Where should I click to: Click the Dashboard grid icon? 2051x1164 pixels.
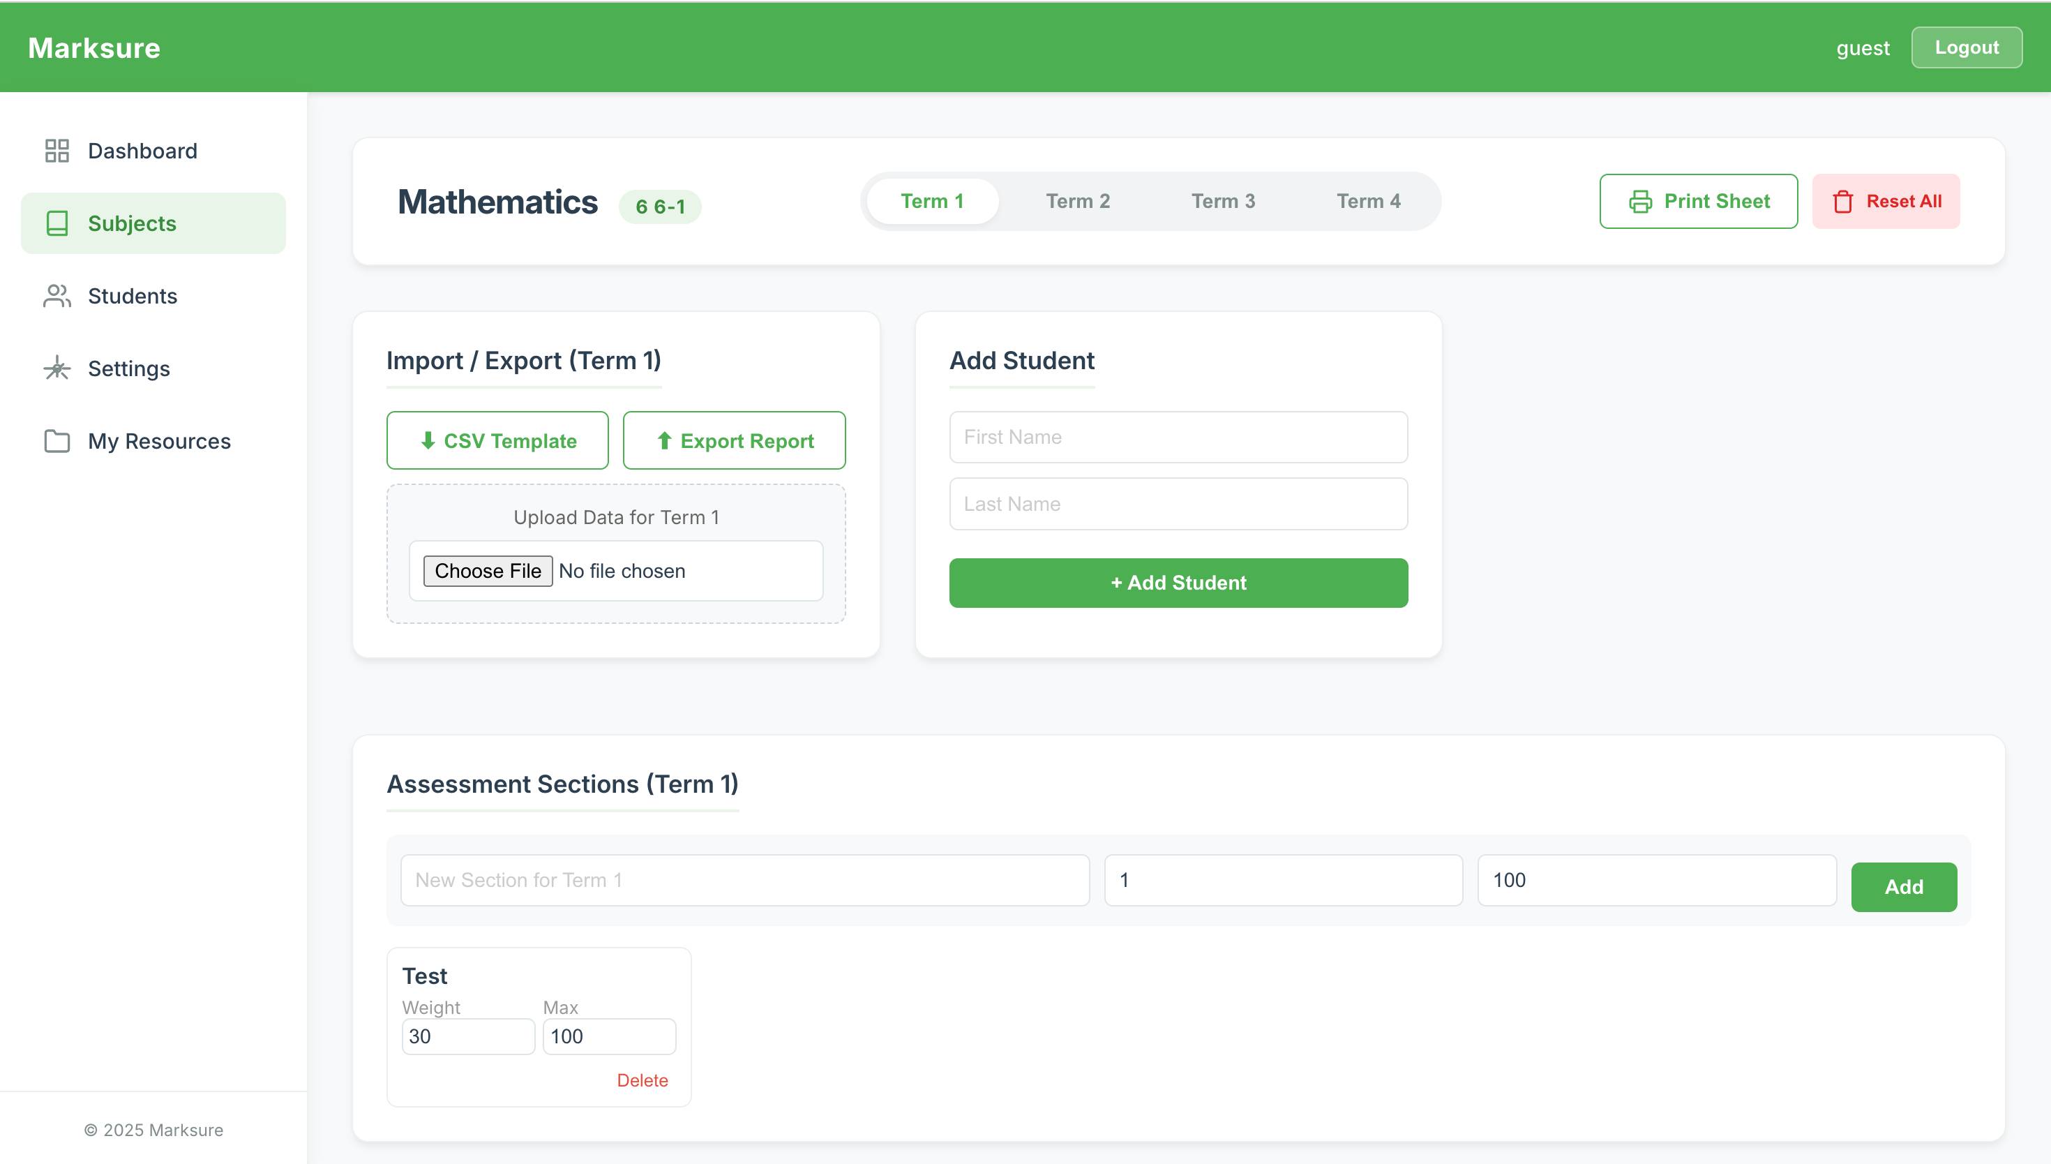pyautogui.click(x=57, y=150)
